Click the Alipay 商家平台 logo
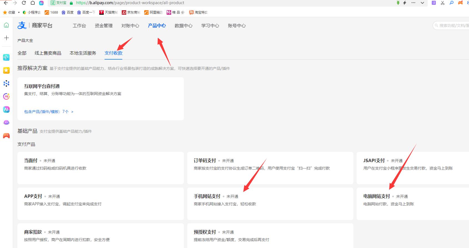 pos(35,25)
